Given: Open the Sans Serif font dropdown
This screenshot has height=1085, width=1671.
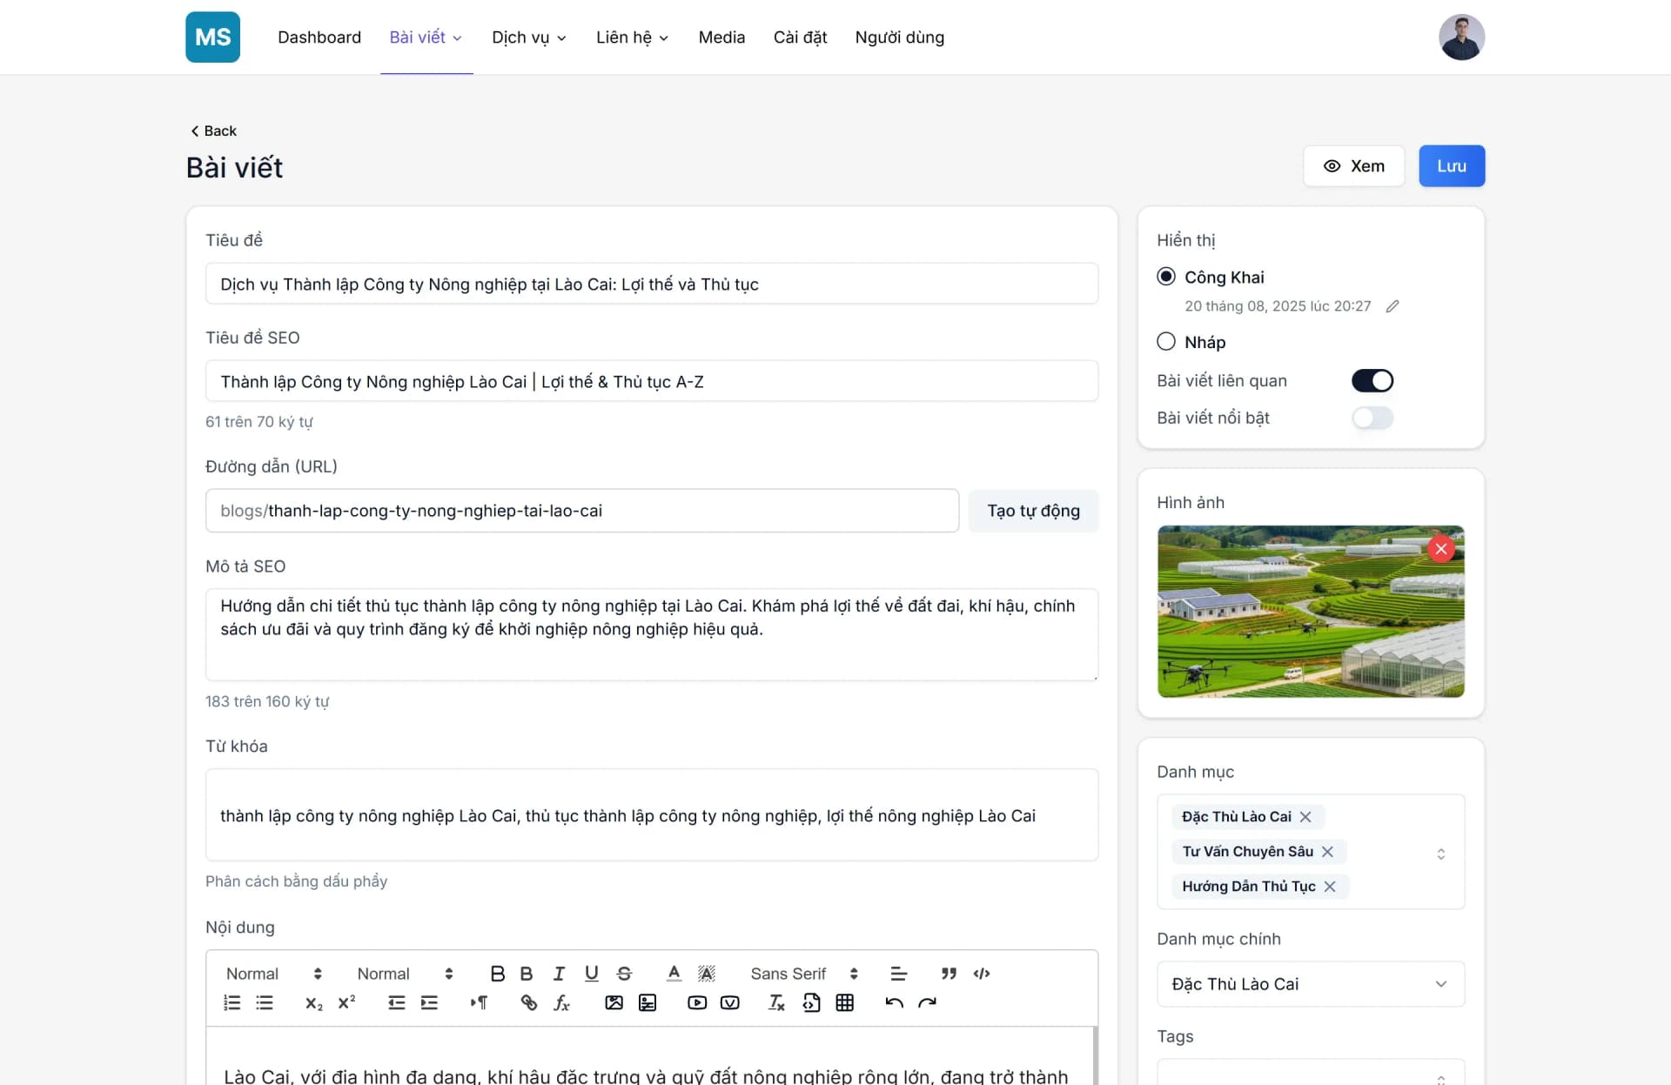Looking at the screenshot, I should (802, 974).
